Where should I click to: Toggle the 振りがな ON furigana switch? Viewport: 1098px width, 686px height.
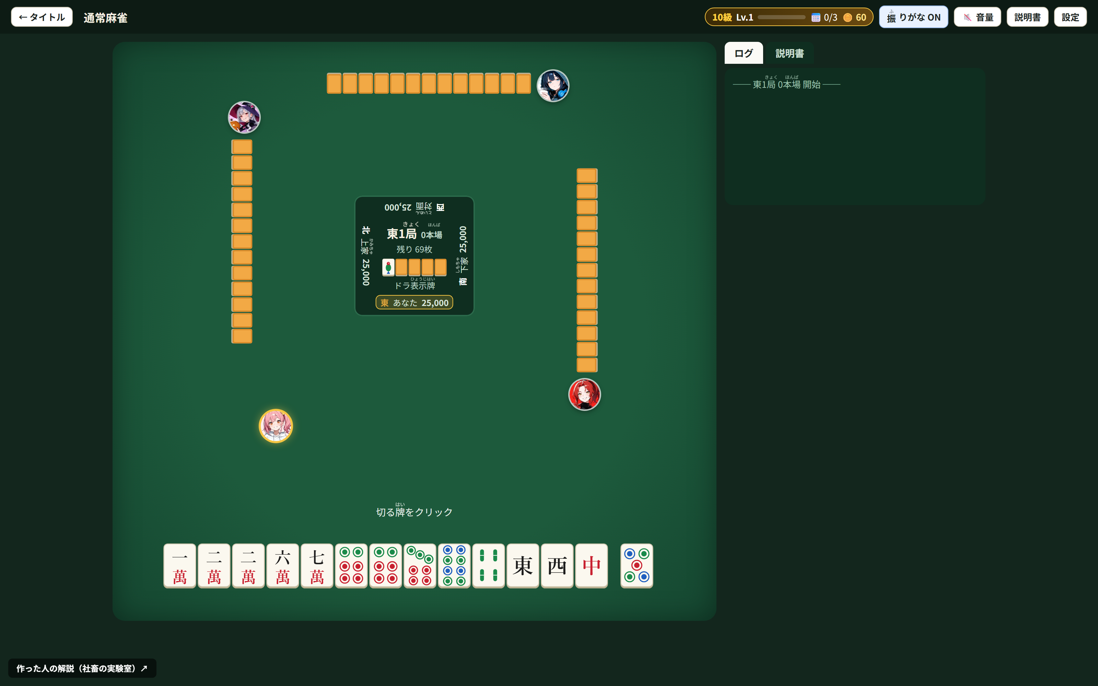tap(913, 17)
